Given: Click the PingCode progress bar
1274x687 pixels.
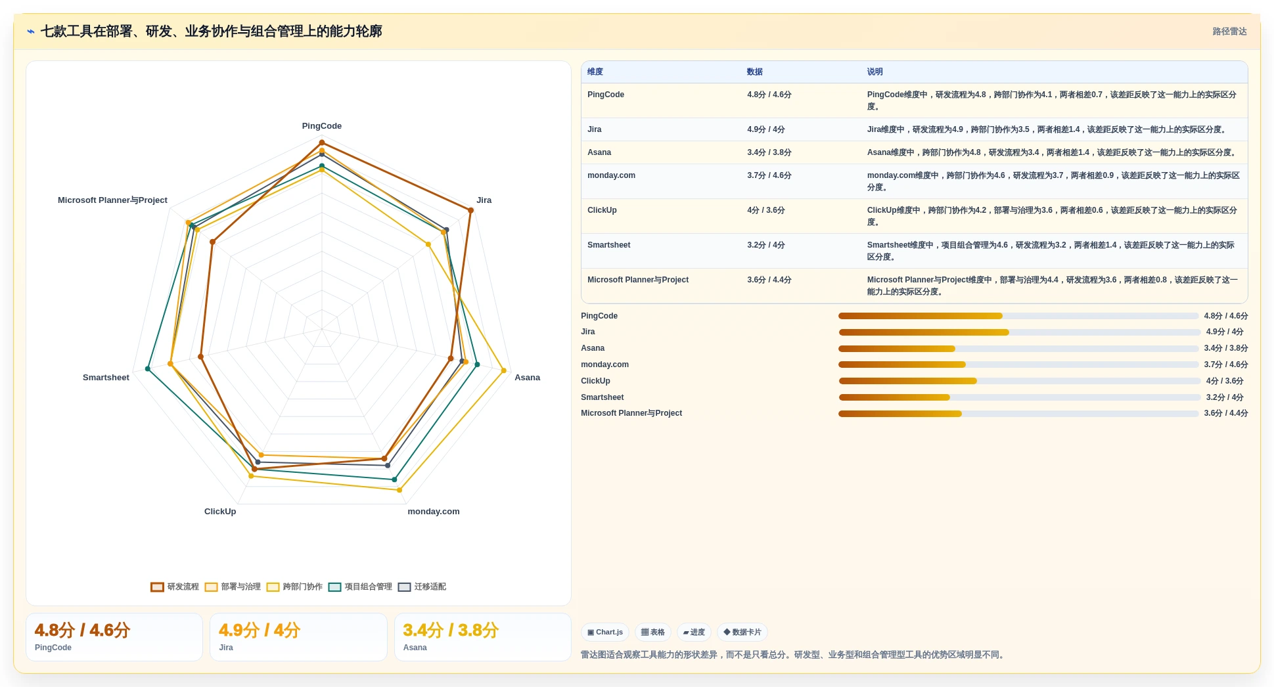Looking at the screenshot, I should (1018, 316).
